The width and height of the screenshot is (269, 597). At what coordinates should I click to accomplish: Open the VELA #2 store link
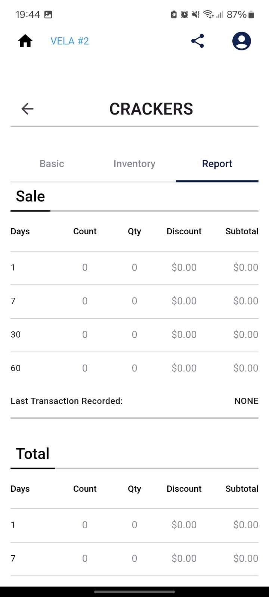pyautogui.click(x=70, y=41)
